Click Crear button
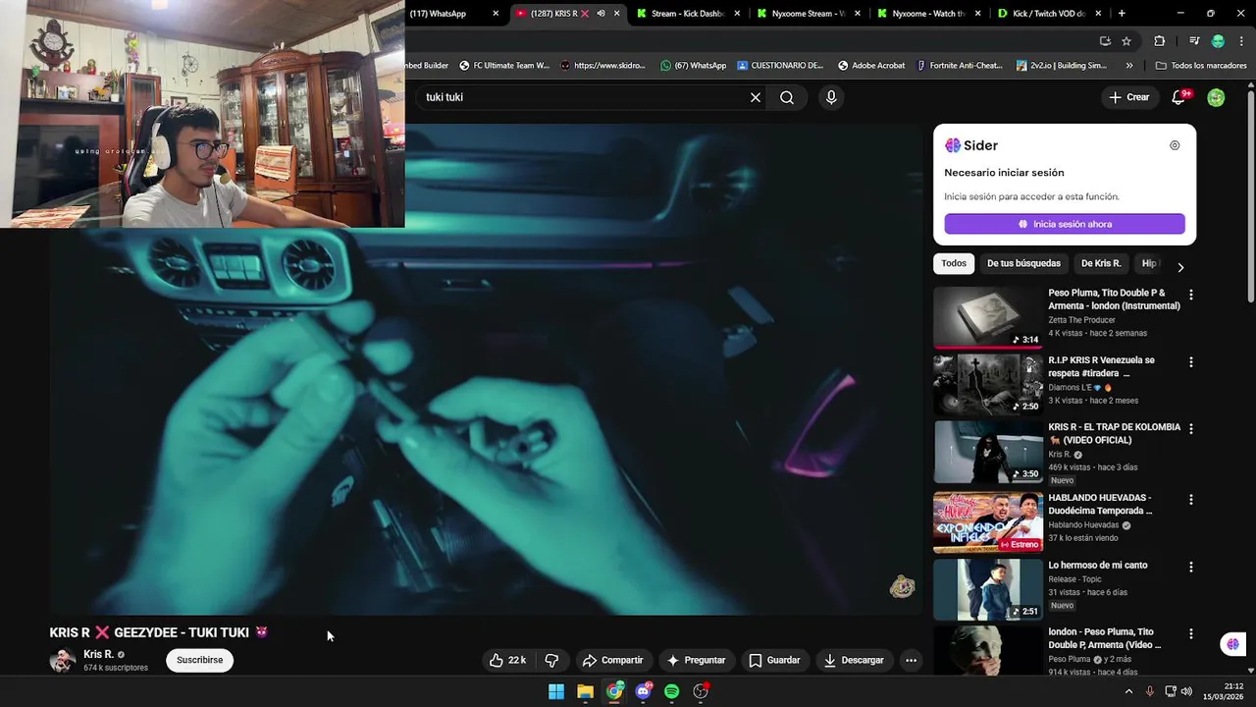The image size is (1256, 707). click(1129, 97)
